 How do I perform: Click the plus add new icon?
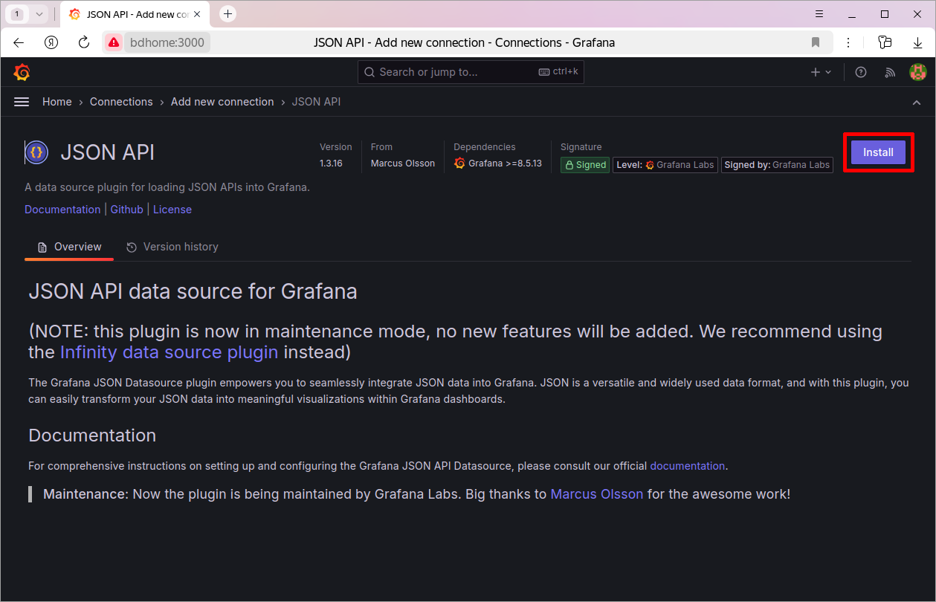click(821, 72)
